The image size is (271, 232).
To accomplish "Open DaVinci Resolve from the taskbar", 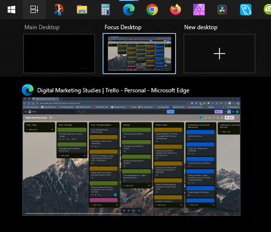I will [222, 10].
